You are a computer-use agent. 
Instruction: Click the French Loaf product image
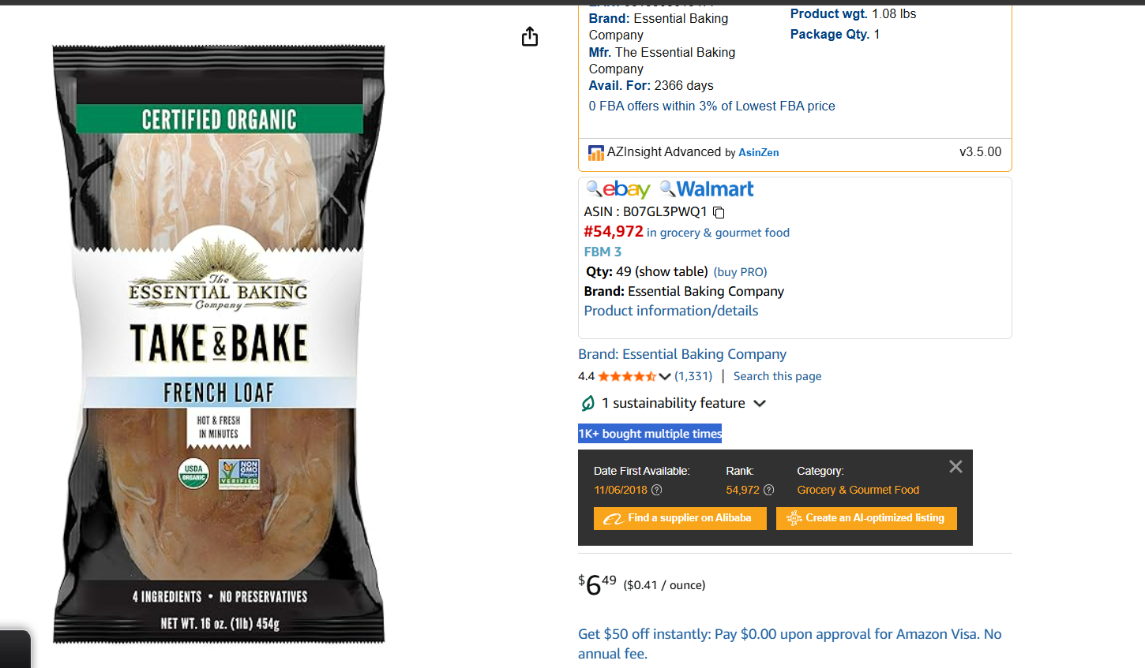click(219, 343)
